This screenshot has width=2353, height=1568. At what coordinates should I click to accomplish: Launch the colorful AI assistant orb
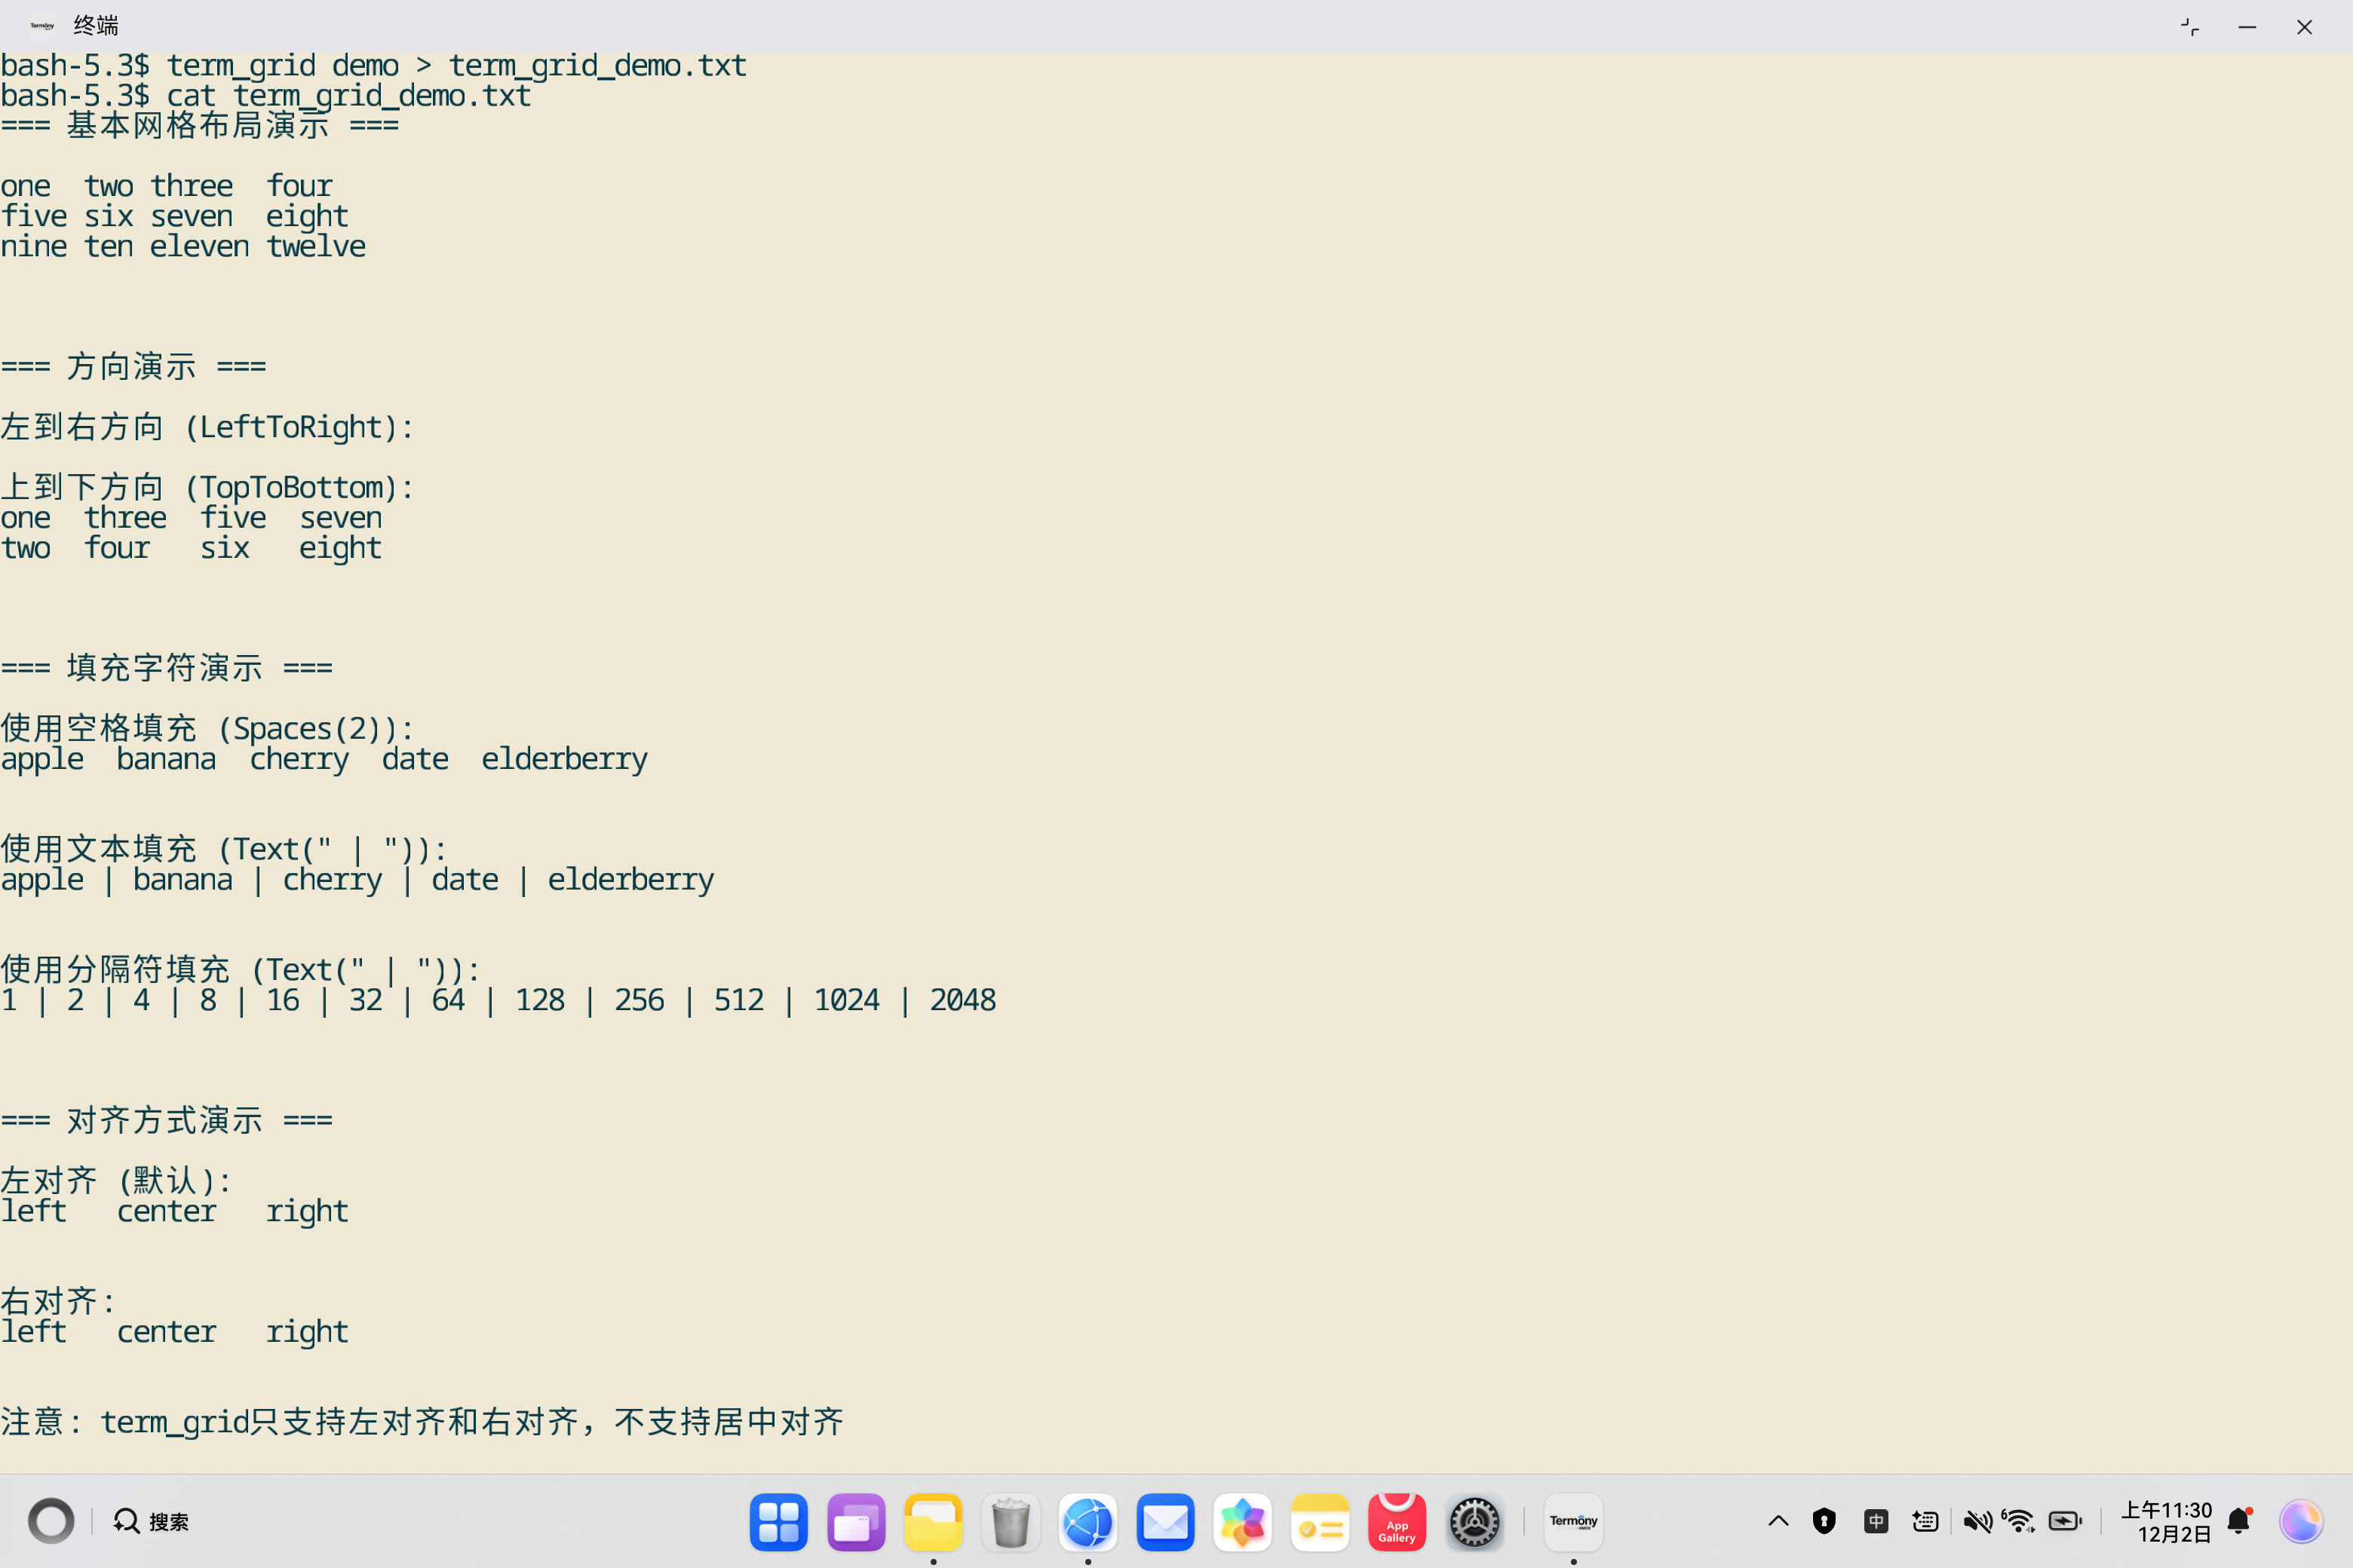(2300, 1522)
